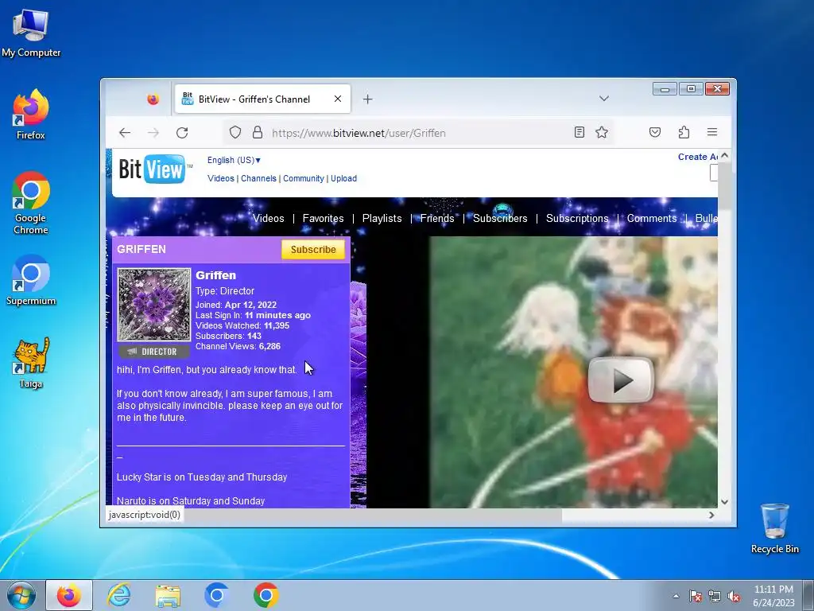Select Supermium desktop shortcut
Viewport: 814px width, 611px height.
pyautogui.click(x=31, y=281)
